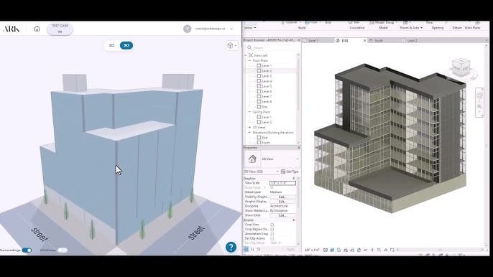The height and width of the screenshot is (277, 493).
Task: Click the Visual Style icon on view bar
Action: point(332,250)
